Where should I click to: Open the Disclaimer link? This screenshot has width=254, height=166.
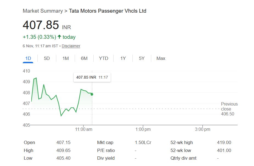tap(71, 46)
